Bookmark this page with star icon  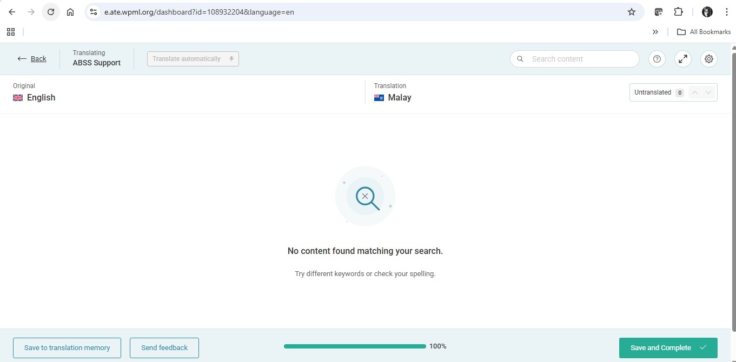click(x=632, y=12)
